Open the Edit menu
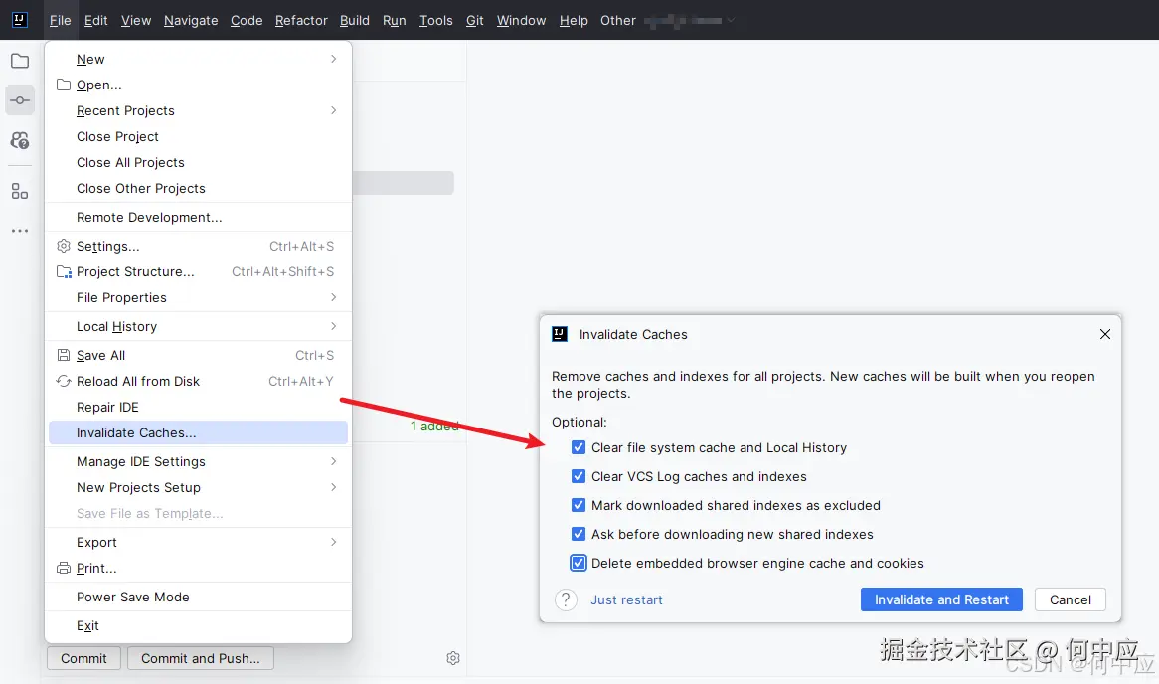 [x=96, y=21]
